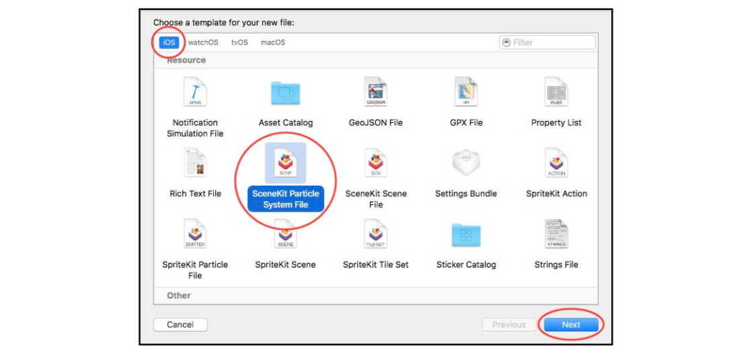737x351 pixels.
Task: Click the 'Sticker Catalog' label
Action: click(x=466, y=264)
